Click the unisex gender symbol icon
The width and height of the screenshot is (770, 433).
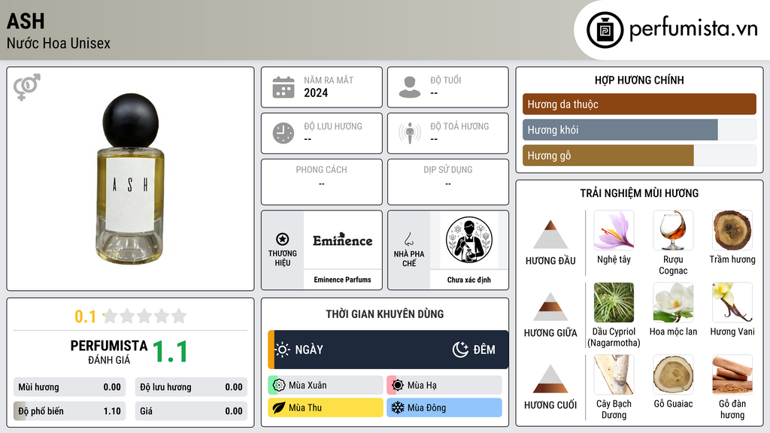(26, 87)
